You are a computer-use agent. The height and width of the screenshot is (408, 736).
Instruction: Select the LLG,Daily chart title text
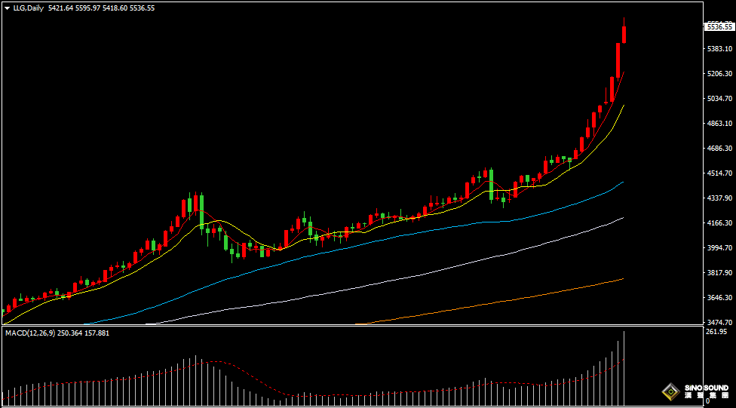[x=28, y=8]
